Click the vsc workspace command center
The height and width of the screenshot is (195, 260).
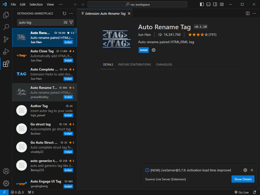137,5
